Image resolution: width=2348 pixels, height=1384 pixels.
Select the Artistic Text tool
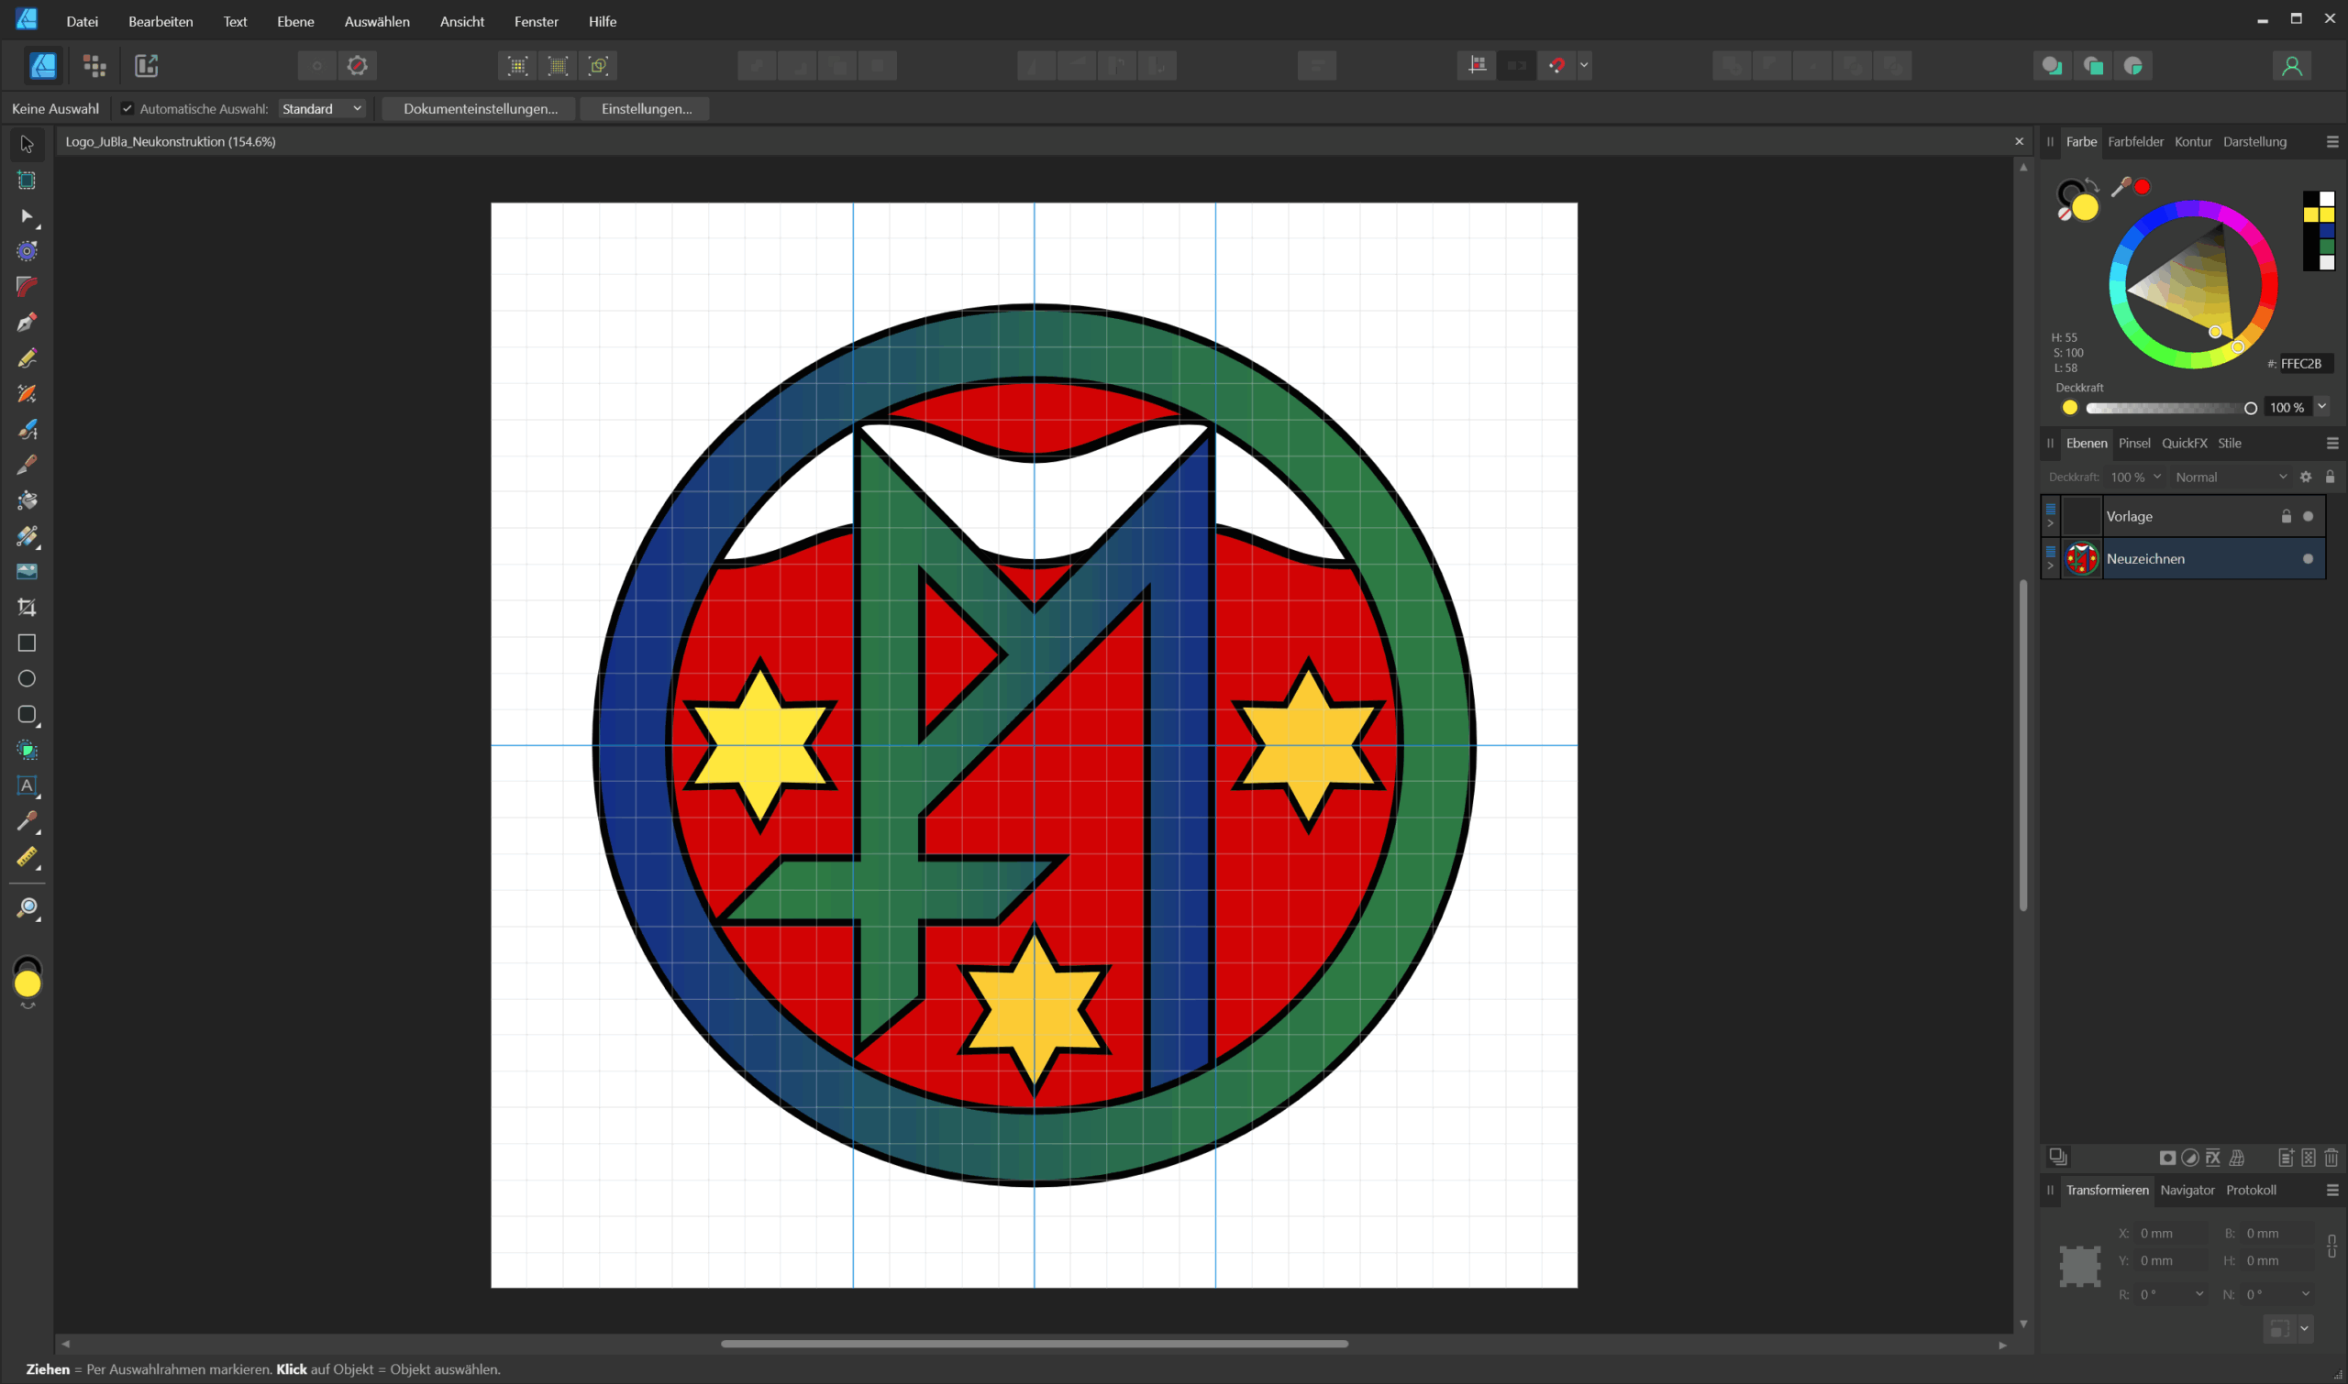(x=26, y=785)
